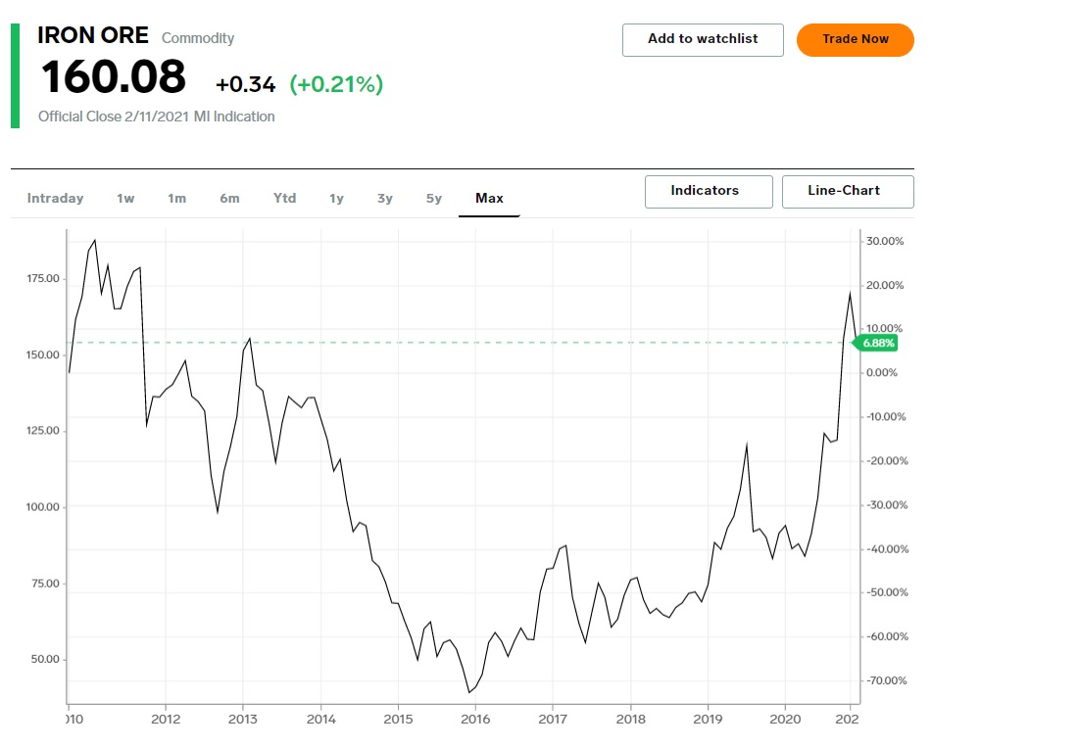The width and height of the screenshot is (1078, 748).
Task: Show the 1m chart range
Action: point(176,199)
